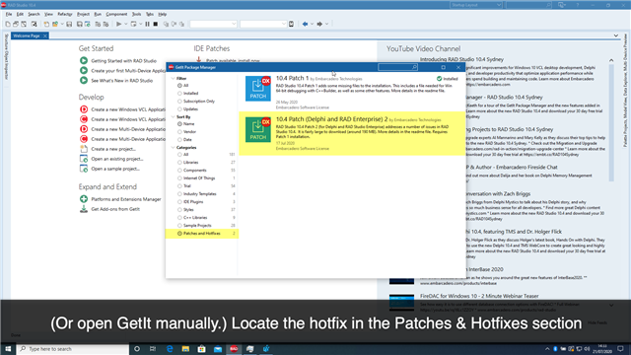Click the green play icon beside Getting Started
Screen dimensions: 631x355
(84, 61)
